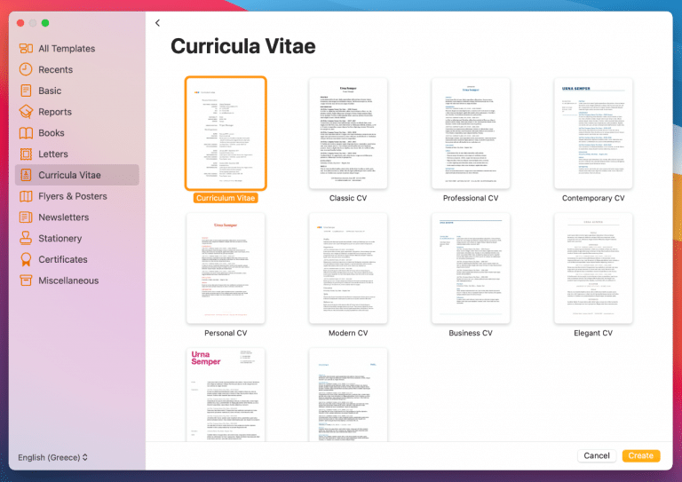Image resolution: width=682 pixels, height=482 pixels.
Task: Select the Business CV template thumbnail
Action: coord(471,269)
